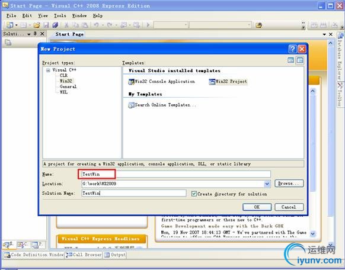The image size is (345, 270).
Task: Select CLR project type
Action: click(63, 75)
